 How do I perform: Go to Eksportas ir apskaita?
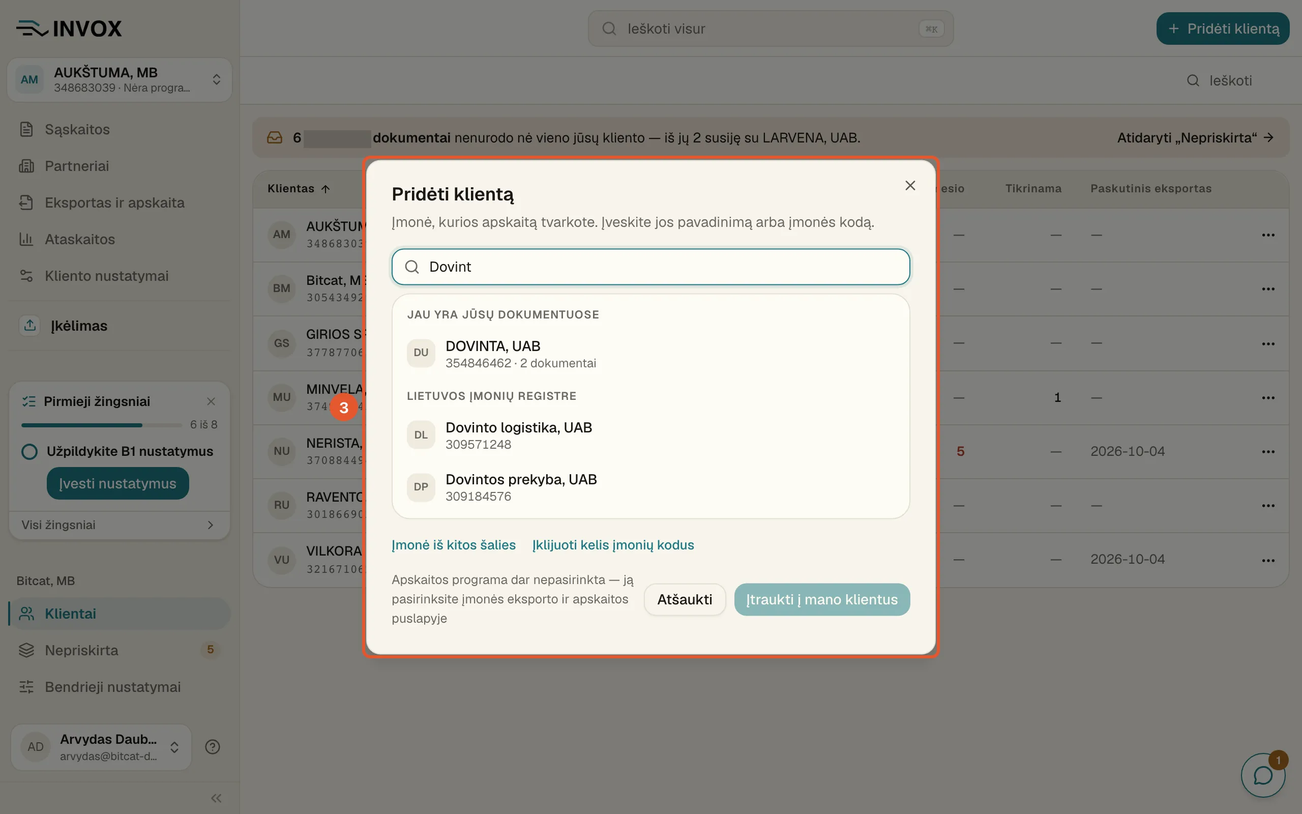(120, 203)
